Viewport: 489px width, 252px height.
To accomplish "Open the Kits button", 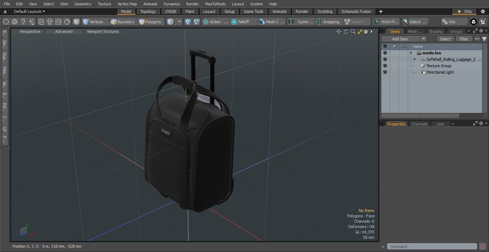I will point(454,22).
